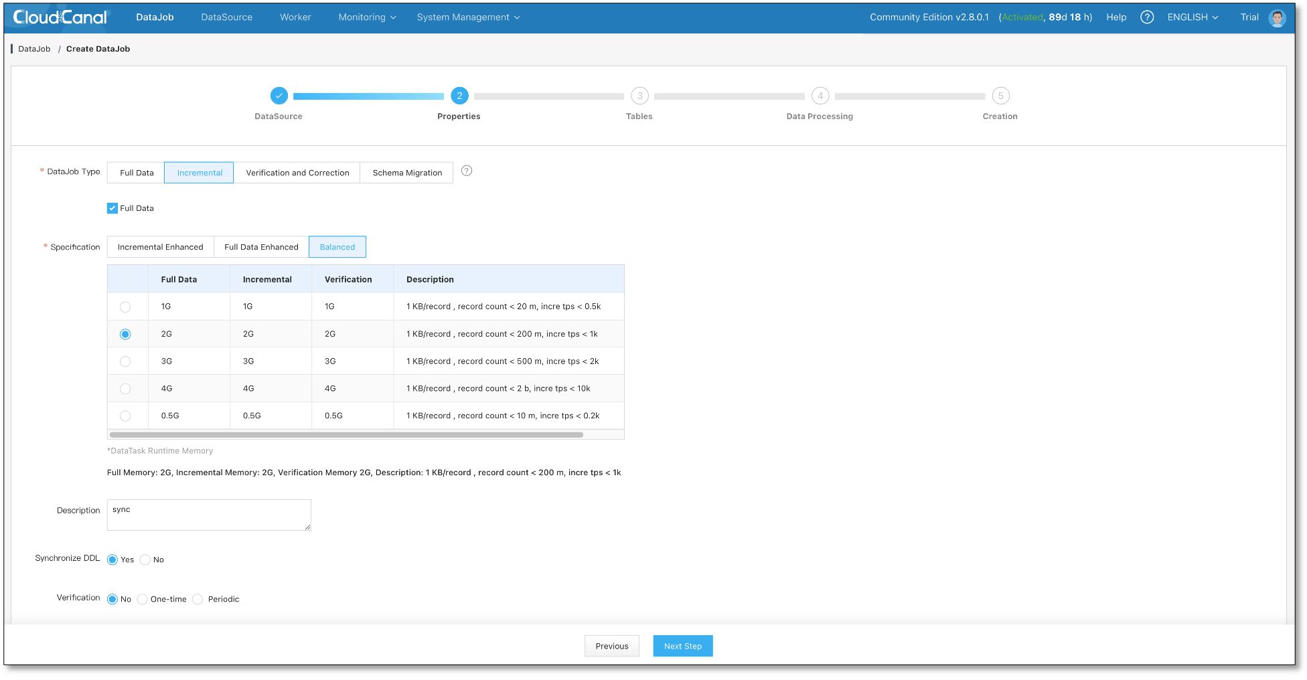Click the Tables step 3 circle
Screen dimensions: 1307x680
pyautogui.click(x=640, y=96)
